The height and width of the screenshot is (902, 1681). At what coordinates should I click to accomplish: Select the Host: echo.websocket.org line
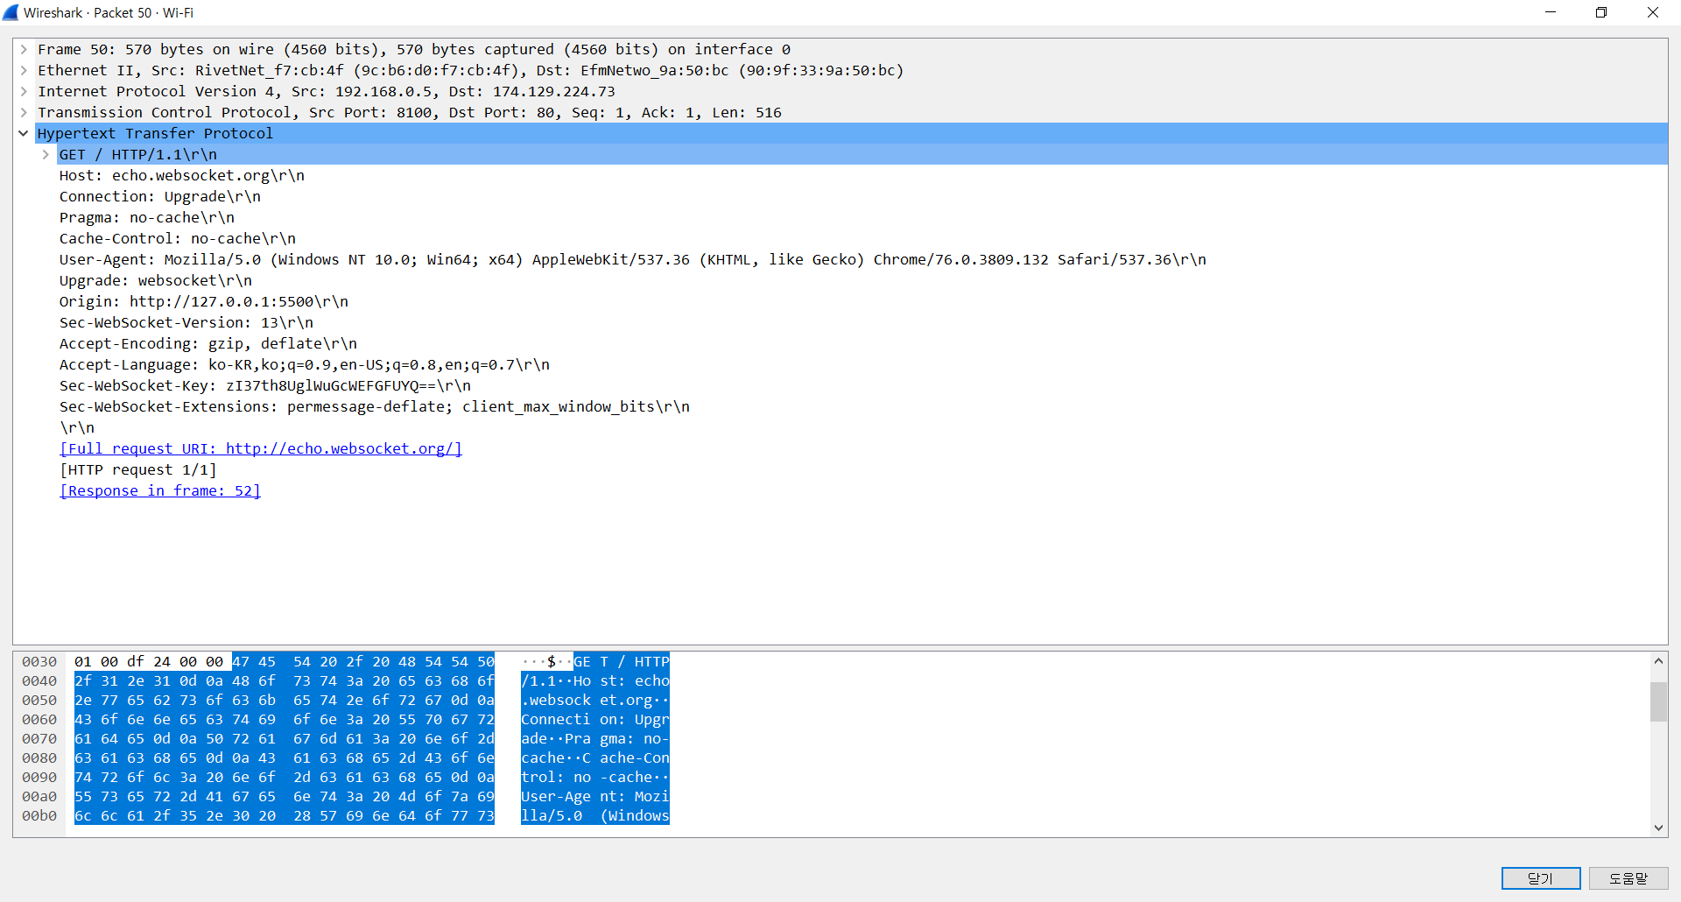[182, 175]
